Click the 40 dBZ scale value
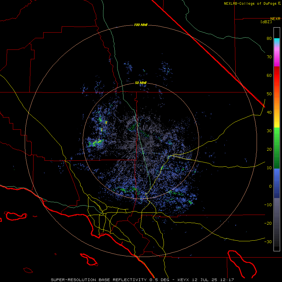Image resolution: width=282 pixels, height=282 pixels. click(269, 112)
